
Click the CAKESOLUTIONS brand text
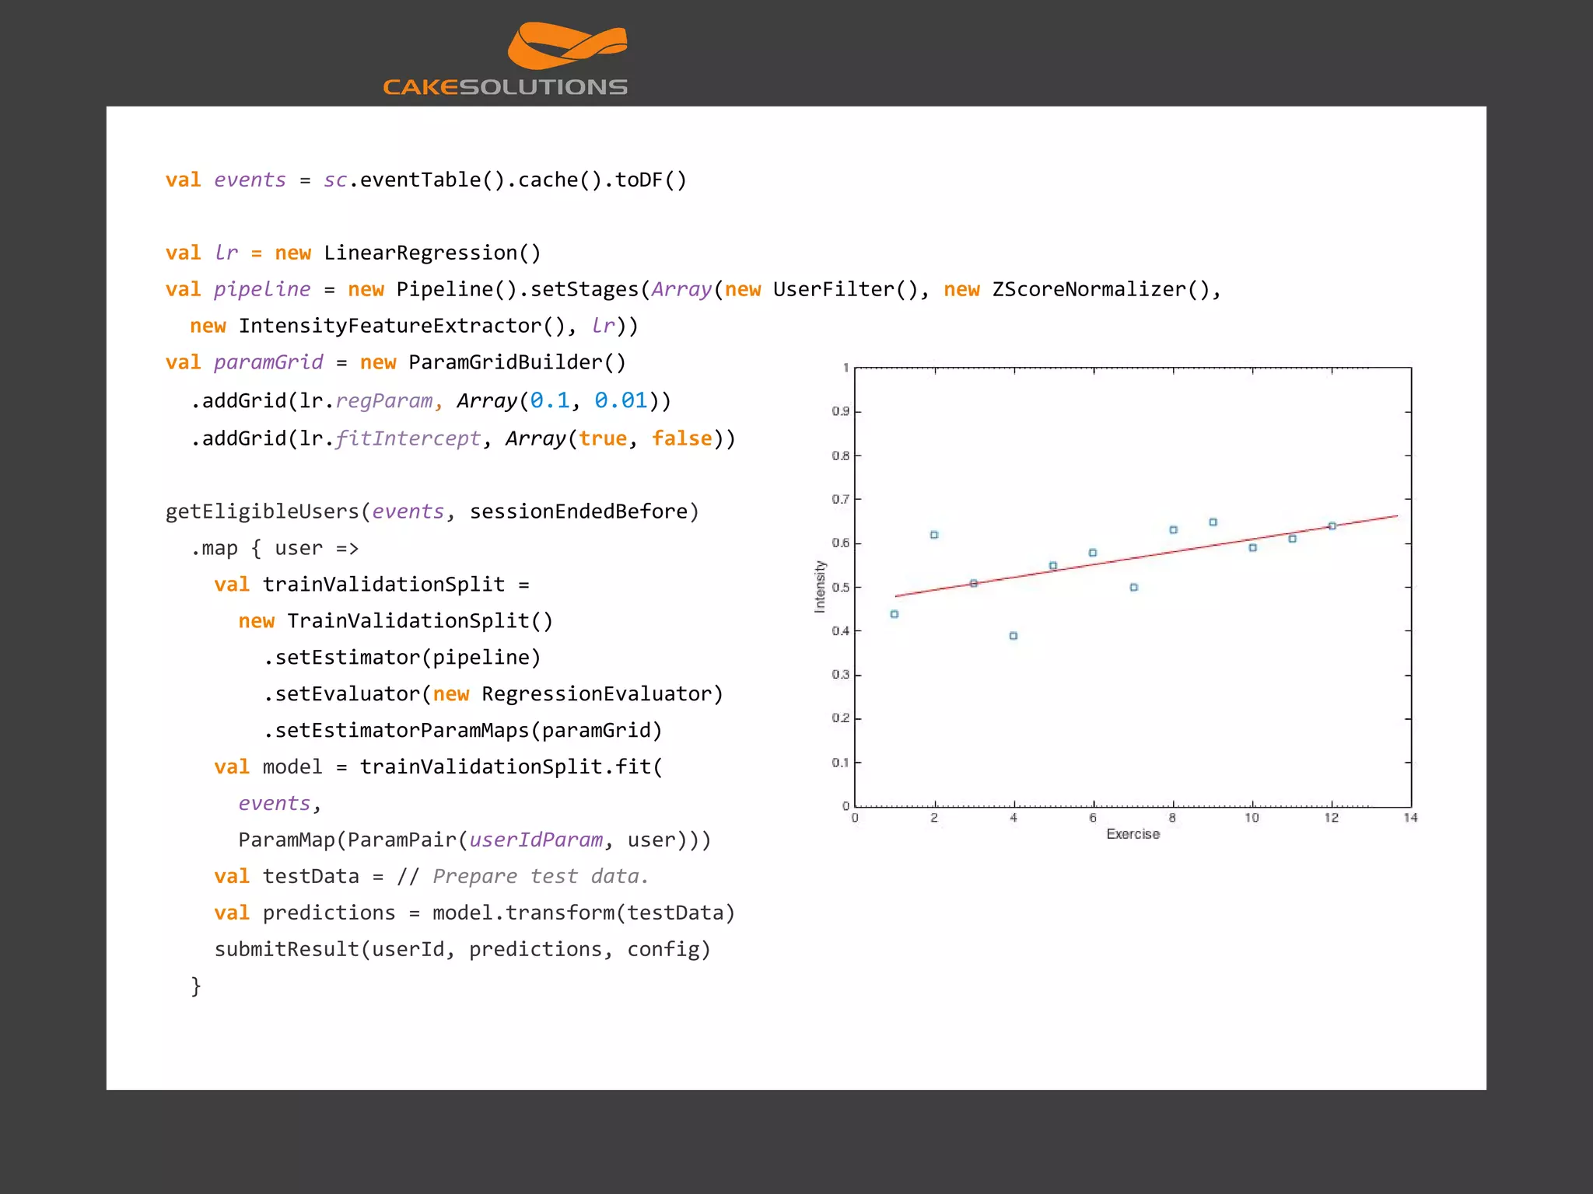click(x=505, y=87)
